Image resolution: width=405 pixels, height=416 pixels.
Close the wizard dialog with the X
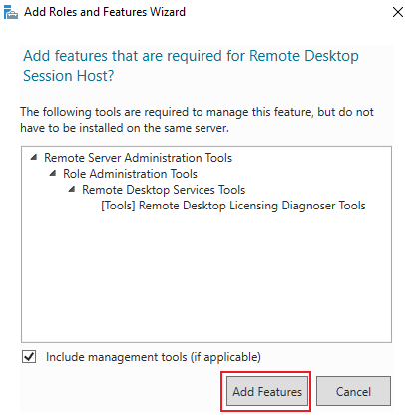click(397, 12)
